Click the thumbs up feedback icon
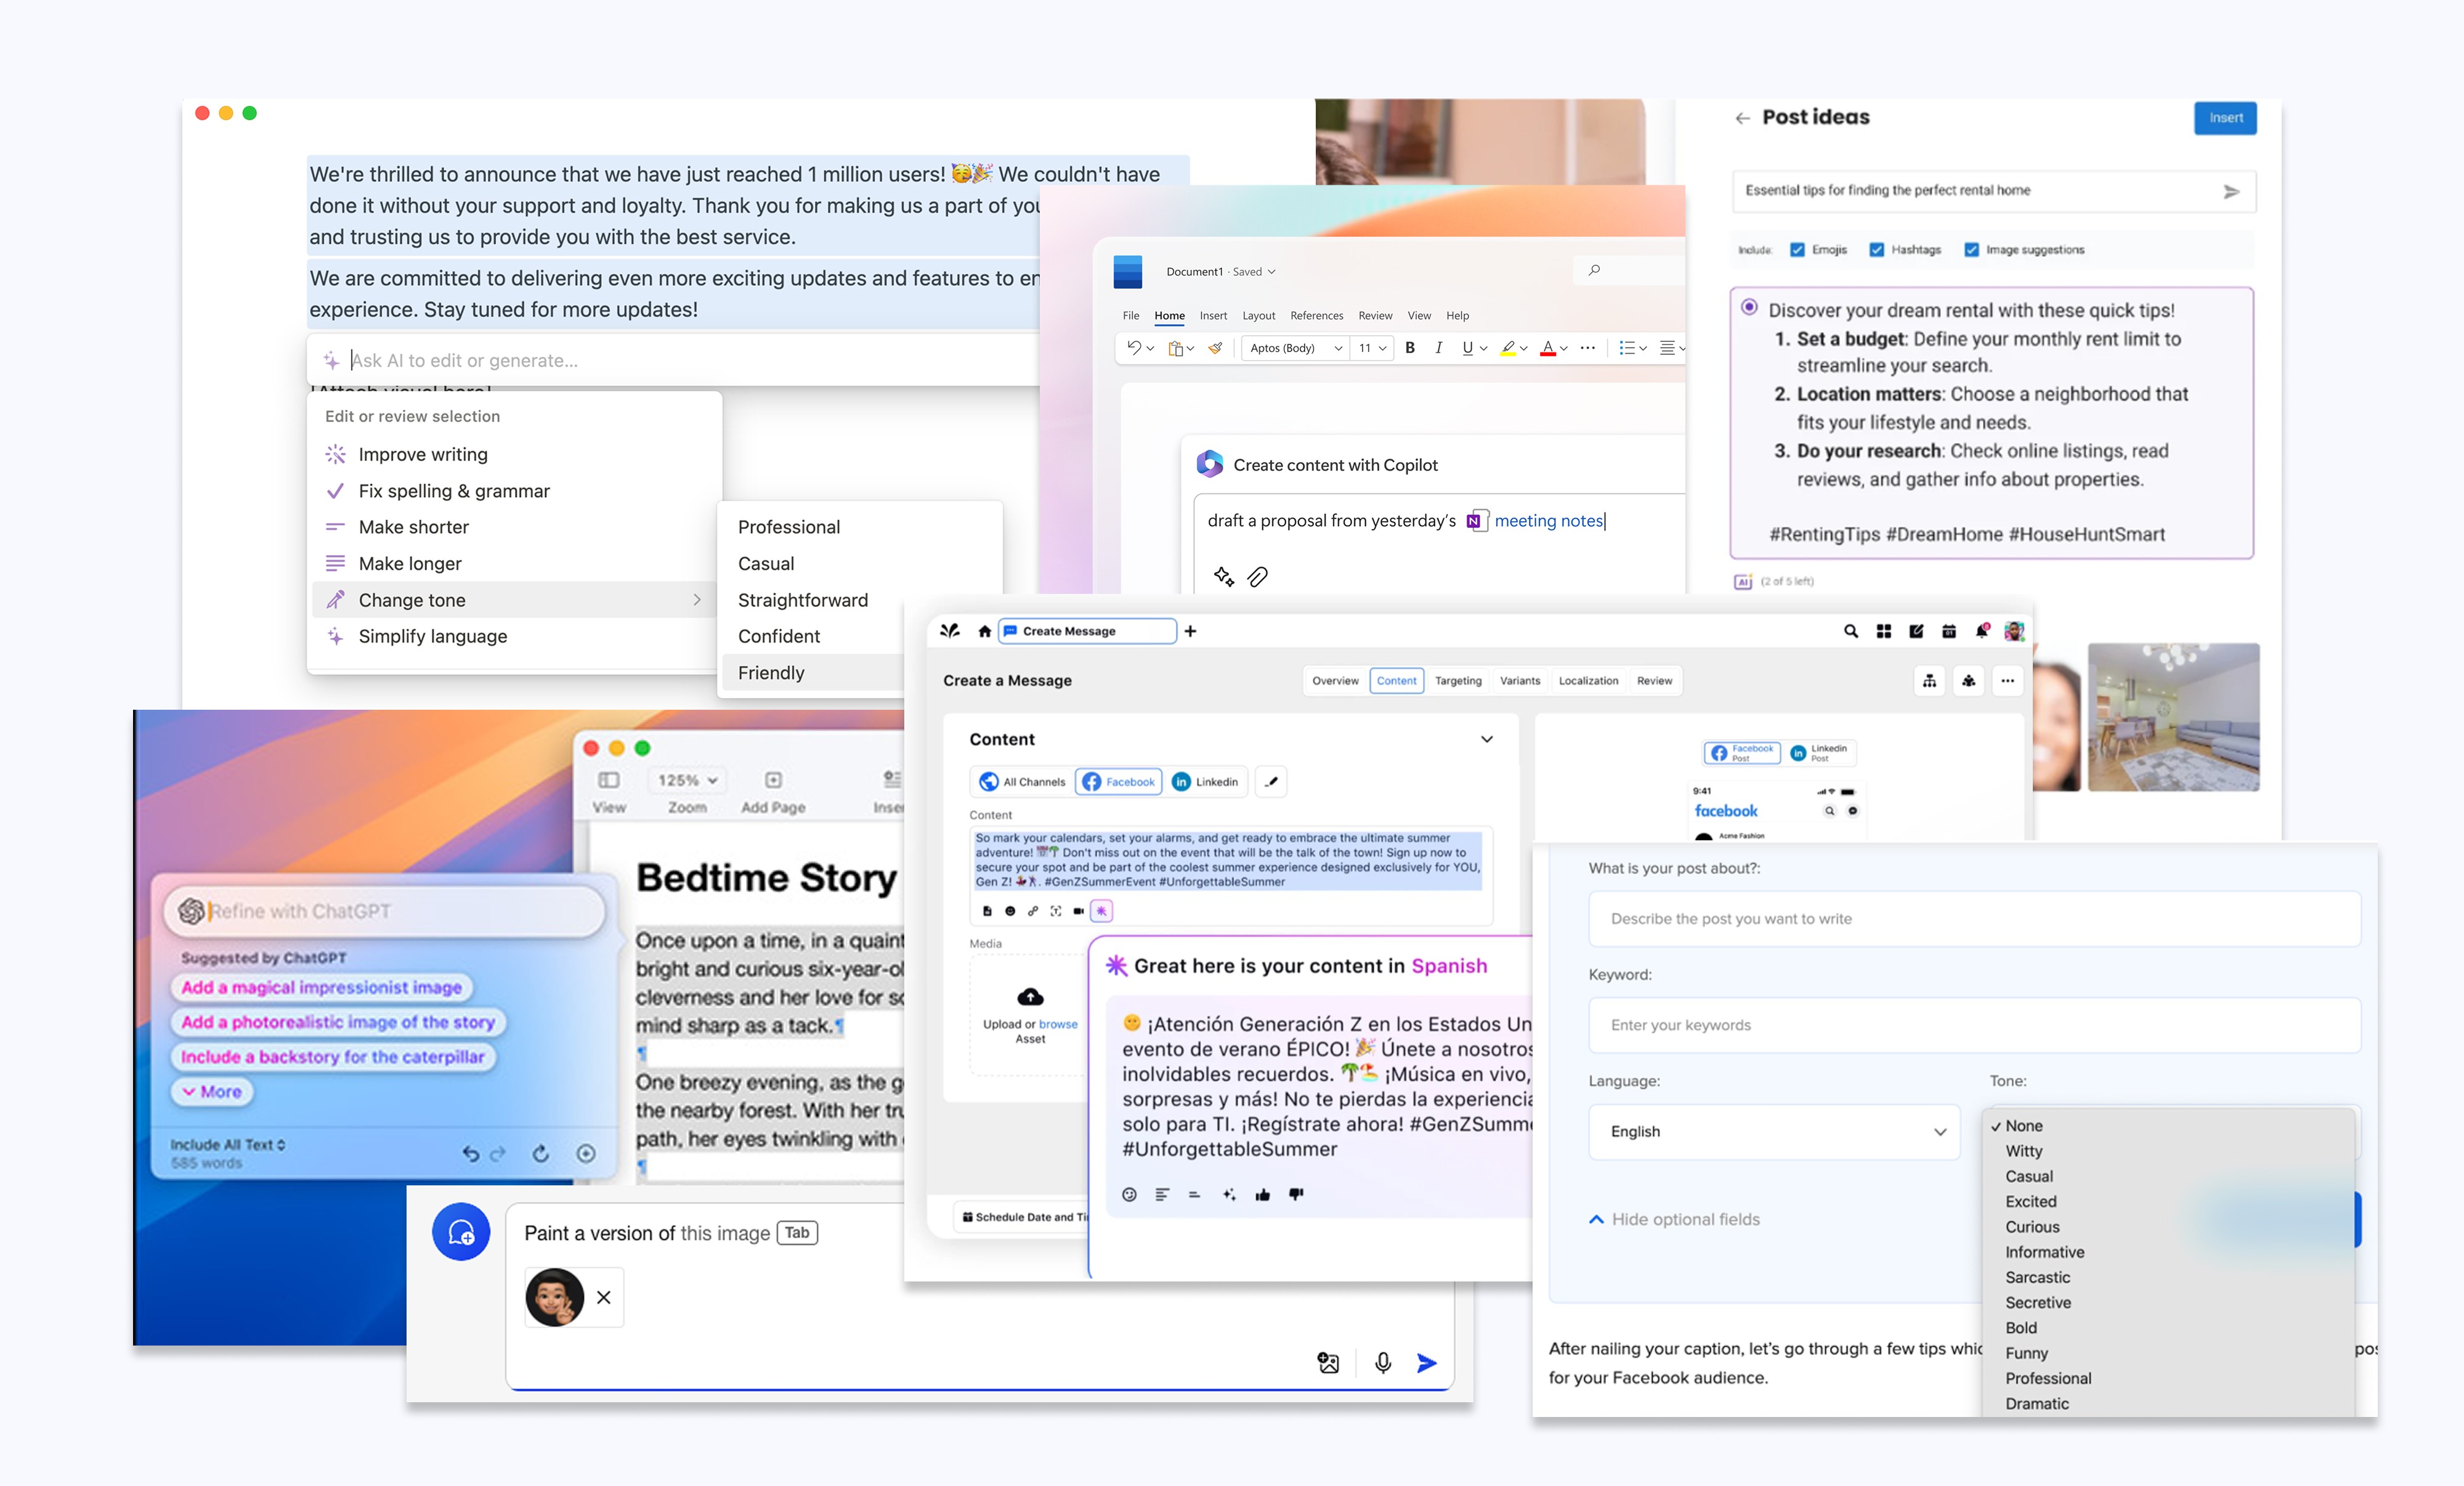Image resolution: width=2464 pixels, height=1486 pixels. click(x=1262, y=1194)
